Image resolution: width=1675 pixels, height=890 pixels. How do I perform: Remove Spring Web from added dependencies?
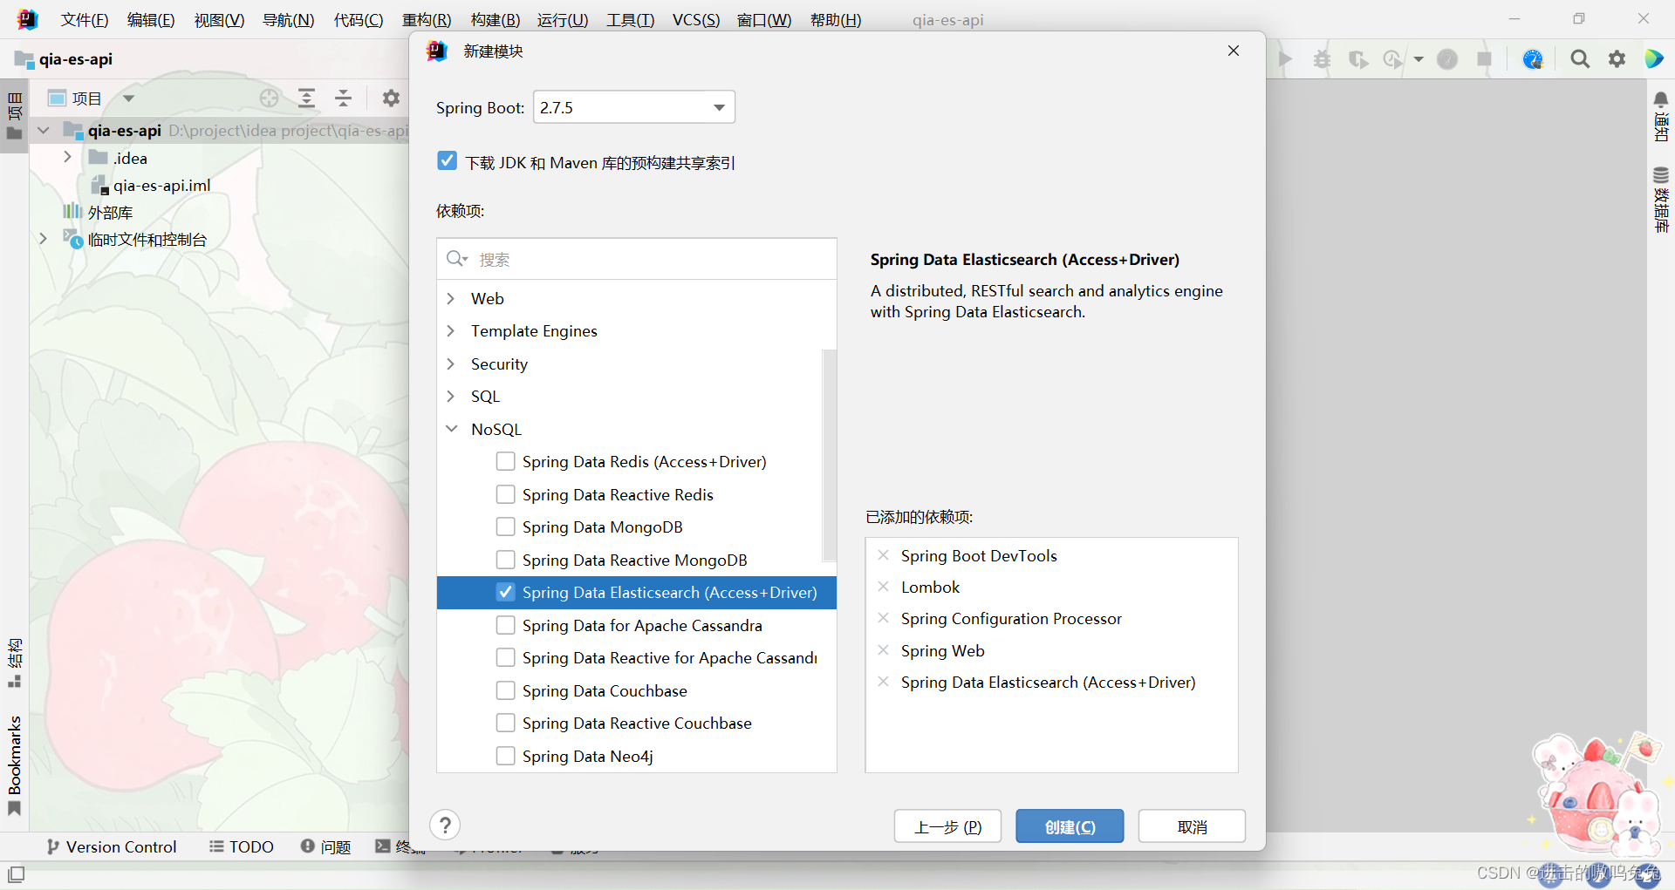(x=884, y=650)
